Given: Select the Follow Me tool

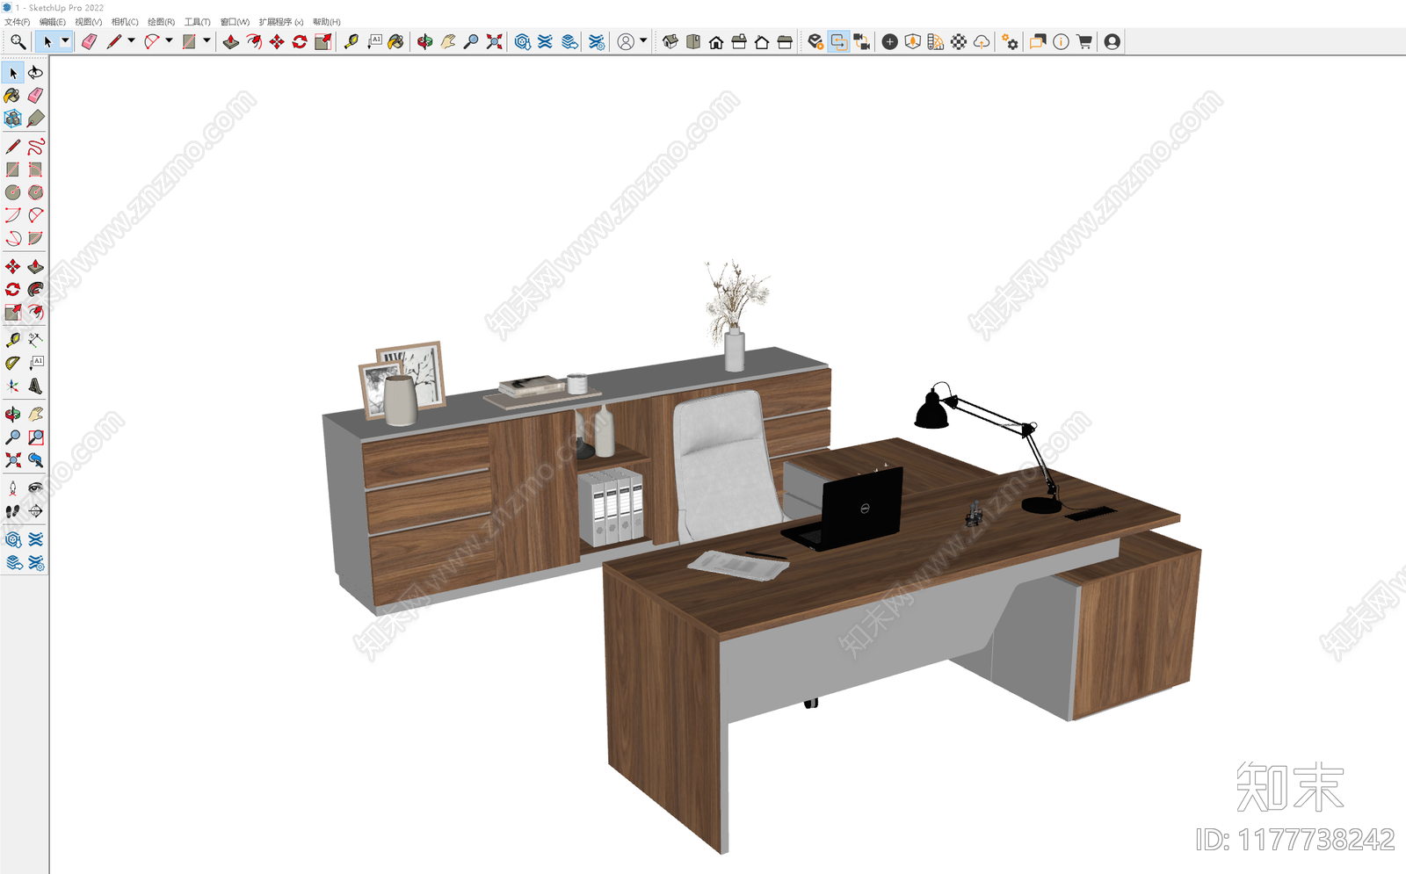Looking at the screenshot, I should click(x=36, y=289).
